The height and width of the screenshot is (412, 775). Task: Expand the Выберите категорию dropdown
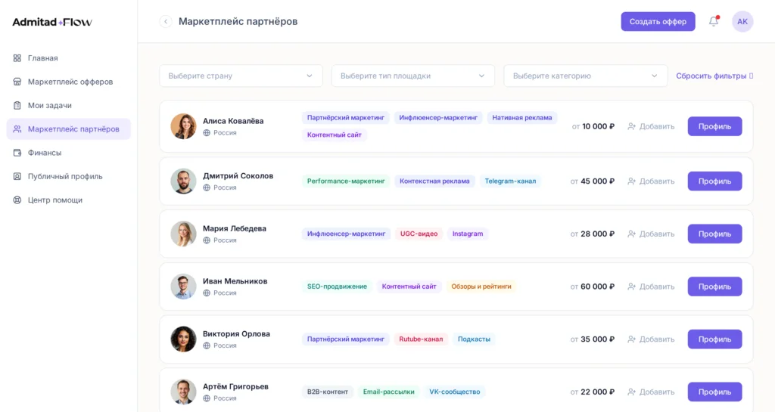(585, 76)
